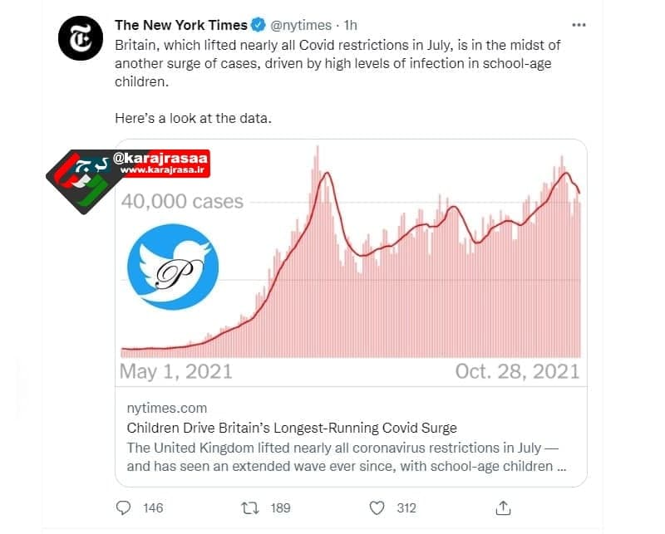
Task: Click the blue Twitter bird logo overlay
Action: point(173,267)
